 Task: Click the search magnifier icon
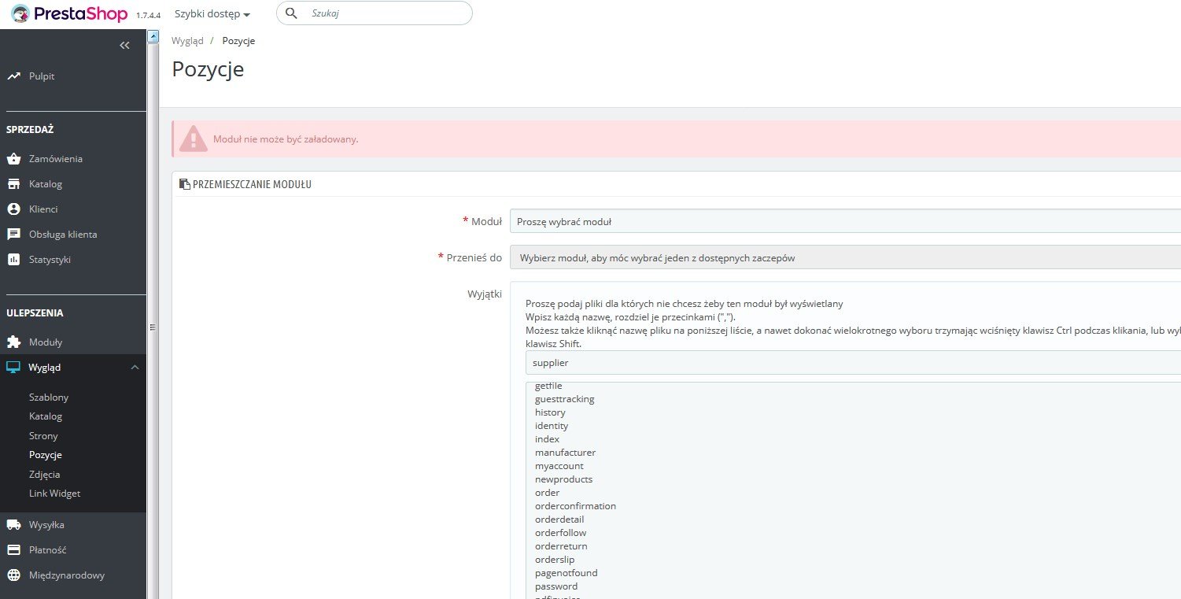[291, 13]
